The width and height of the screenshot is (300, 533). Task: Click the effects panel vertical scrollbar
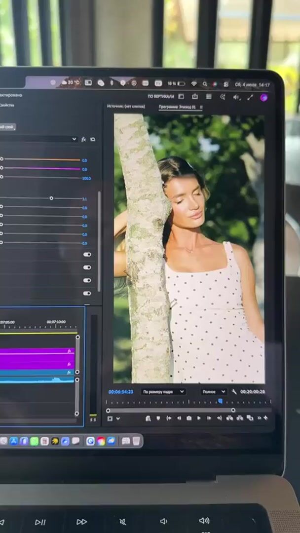(x=99, y=241)
